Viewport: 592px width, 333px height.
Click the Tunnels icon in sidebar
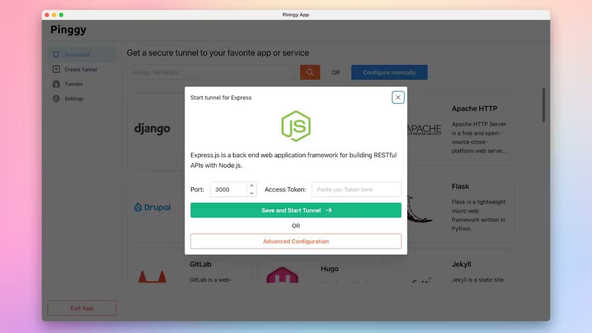pos(56,84)
